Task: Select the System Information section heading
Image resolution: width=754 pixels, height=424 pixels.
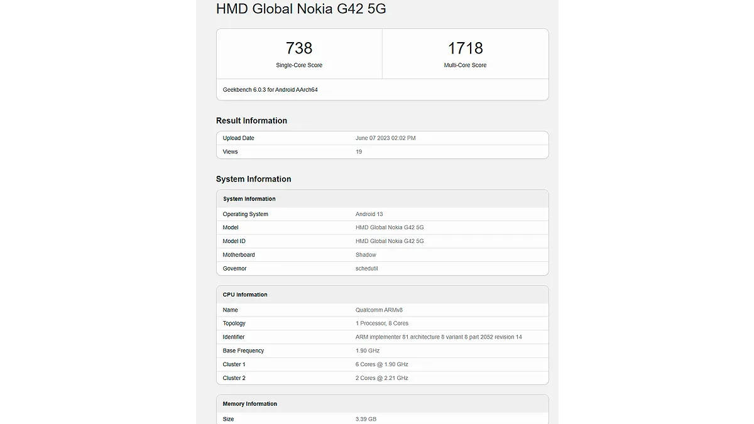Action: pos(253,179)
